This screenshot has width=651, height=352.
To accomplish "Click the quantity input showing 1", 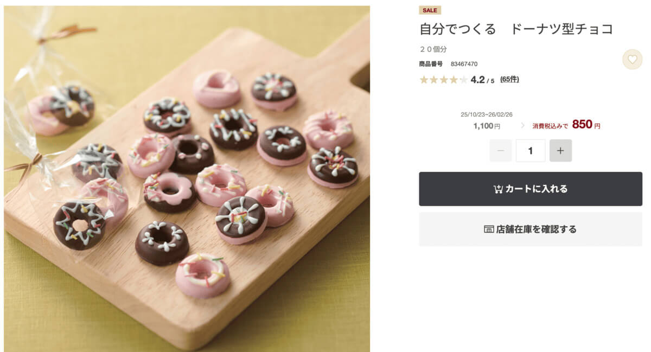I will coord(531,150).
